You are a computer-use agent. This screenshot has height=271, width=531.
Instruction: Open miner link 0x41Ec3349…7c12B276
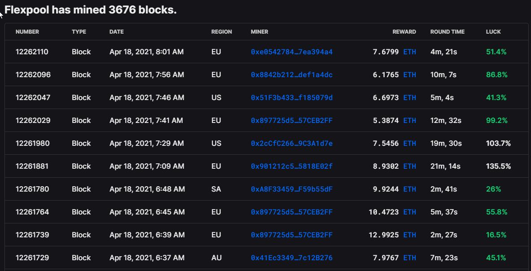click(292, 258)
